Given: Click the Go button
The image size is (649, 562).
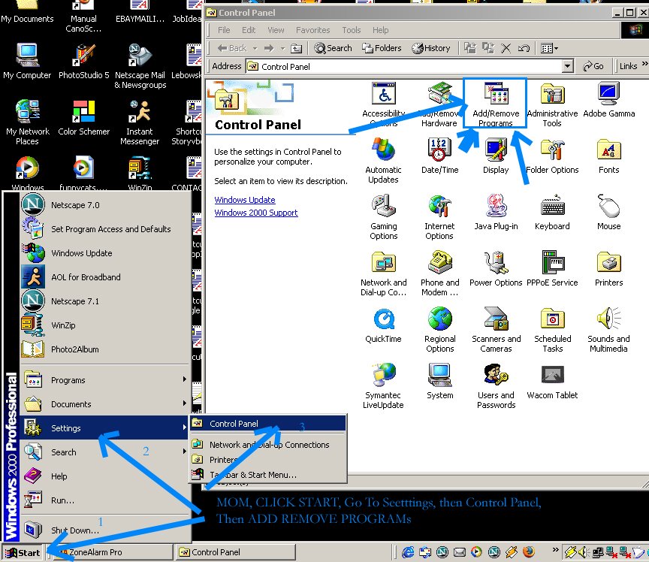Looking at the screenshot, I should point(593,66).
